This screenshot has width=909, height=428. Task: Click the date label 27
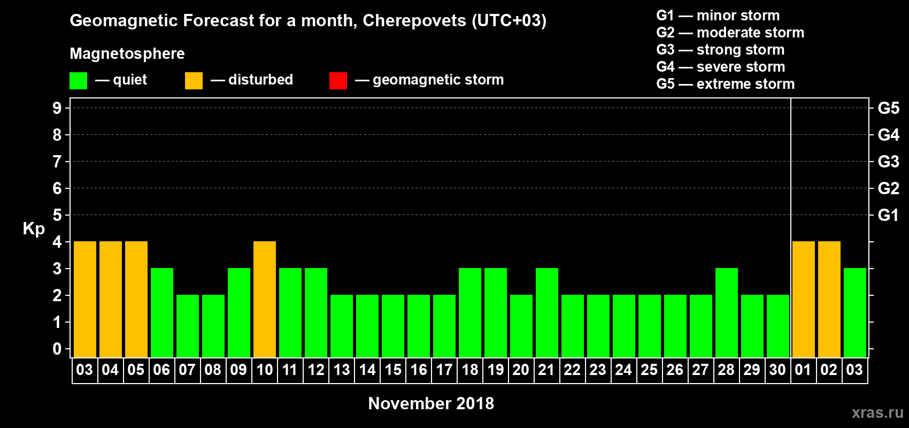click(x=700, y=370)
